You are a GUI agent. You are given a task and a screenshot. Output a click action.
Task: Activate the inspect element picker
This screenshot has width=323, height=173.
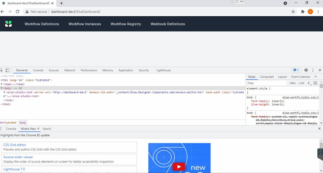(1, 70)
